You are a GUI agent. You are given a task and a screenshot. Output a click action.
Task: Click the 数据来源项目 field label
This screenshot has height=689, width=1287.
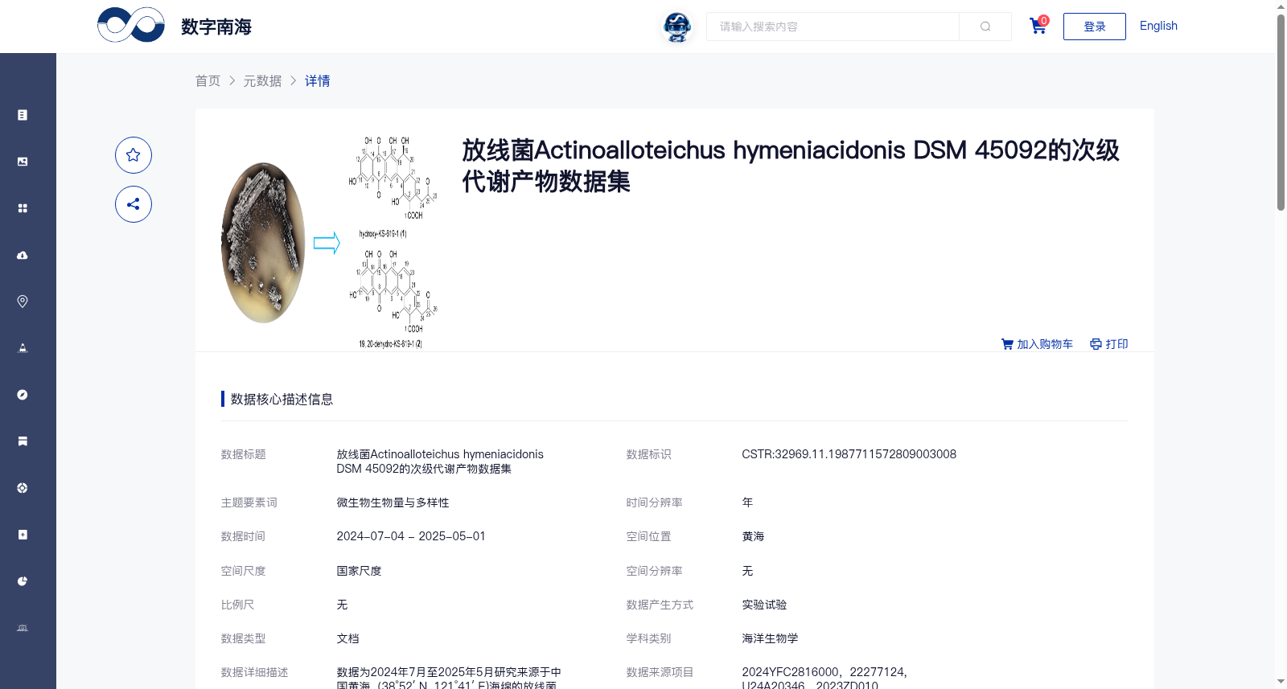click(660, 672)
